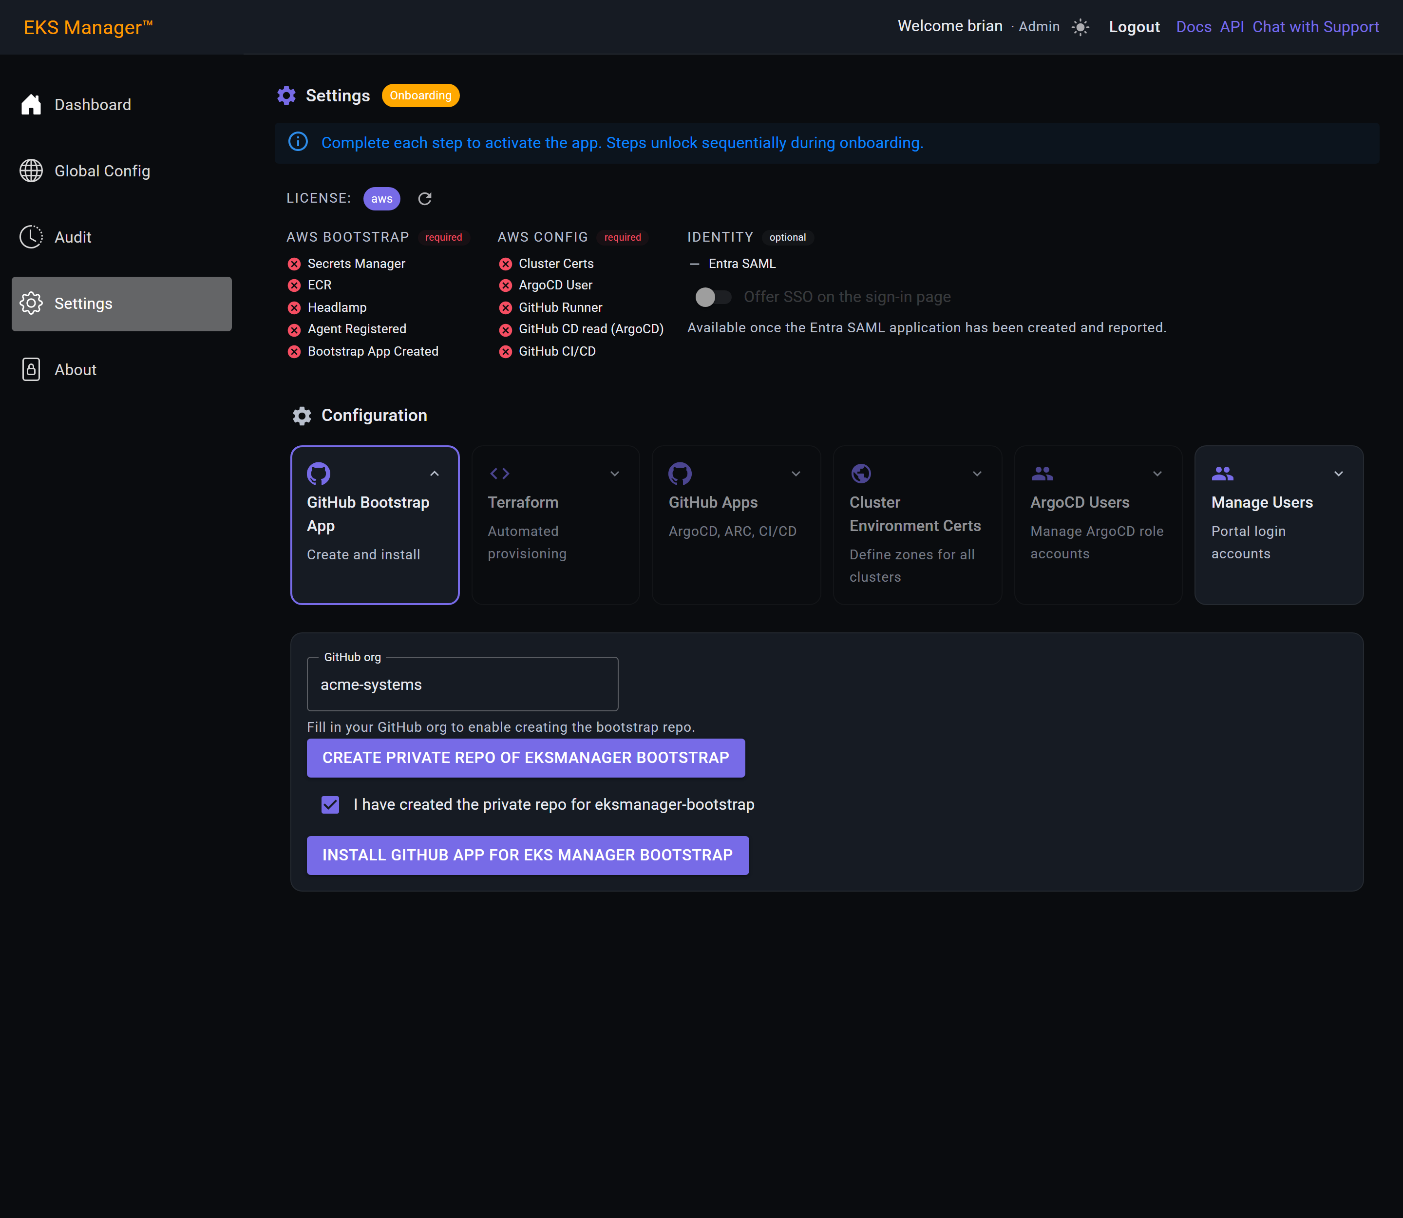
Task: Click the people icon on Manage Users card
Action: pos(1223,473)
